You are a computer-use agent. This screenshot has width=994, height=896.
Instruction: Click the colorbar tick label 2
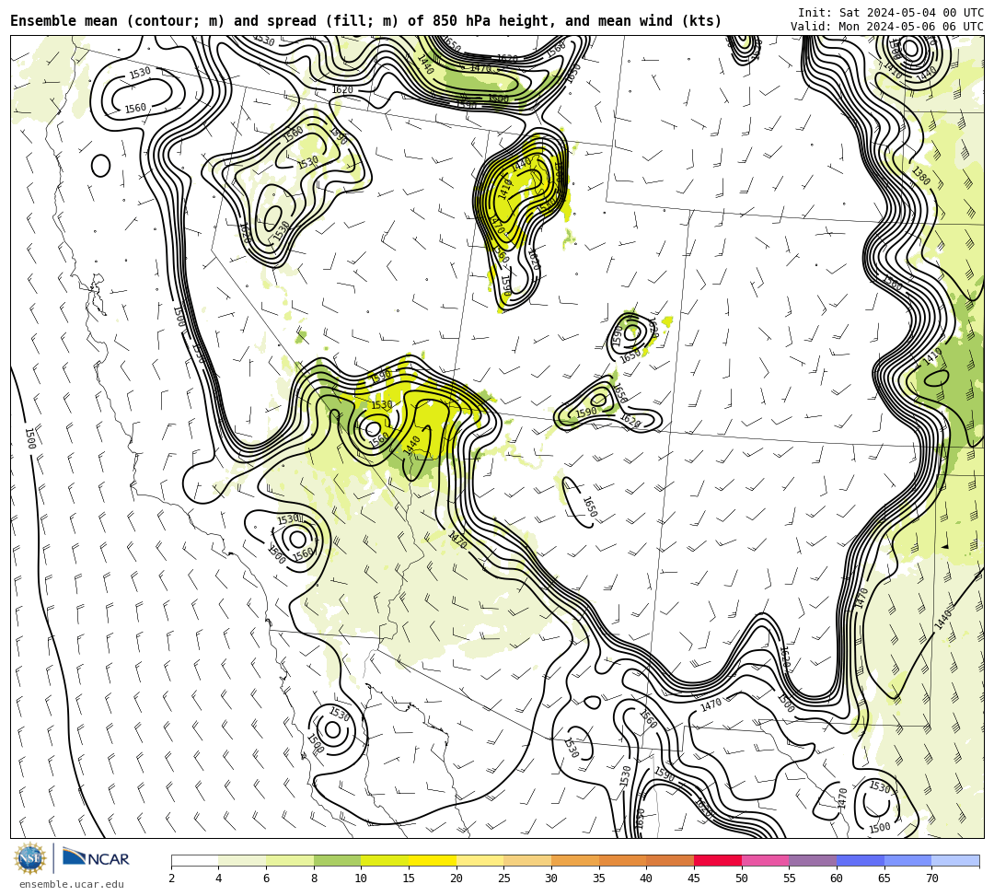point(171,879)
